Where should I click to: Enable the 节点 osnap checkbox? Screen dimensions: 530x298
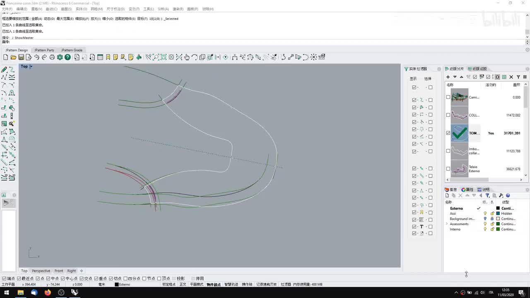(x=145, y=279)
